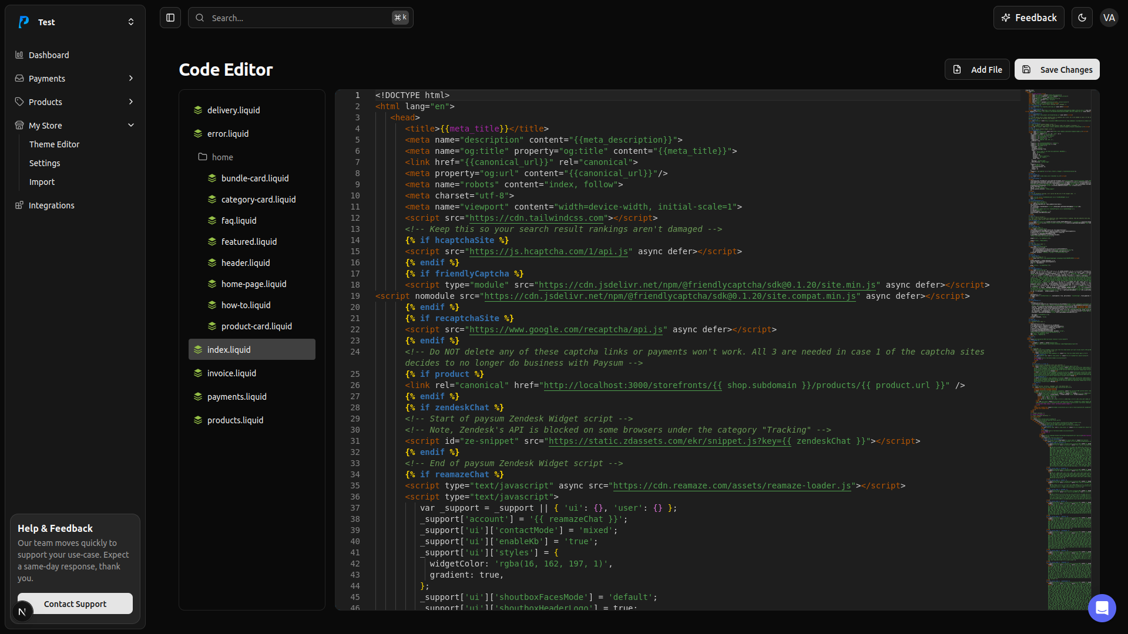Click the tailwindcss CDN link in code
1128x634 pixels.
tap(536, 218)
